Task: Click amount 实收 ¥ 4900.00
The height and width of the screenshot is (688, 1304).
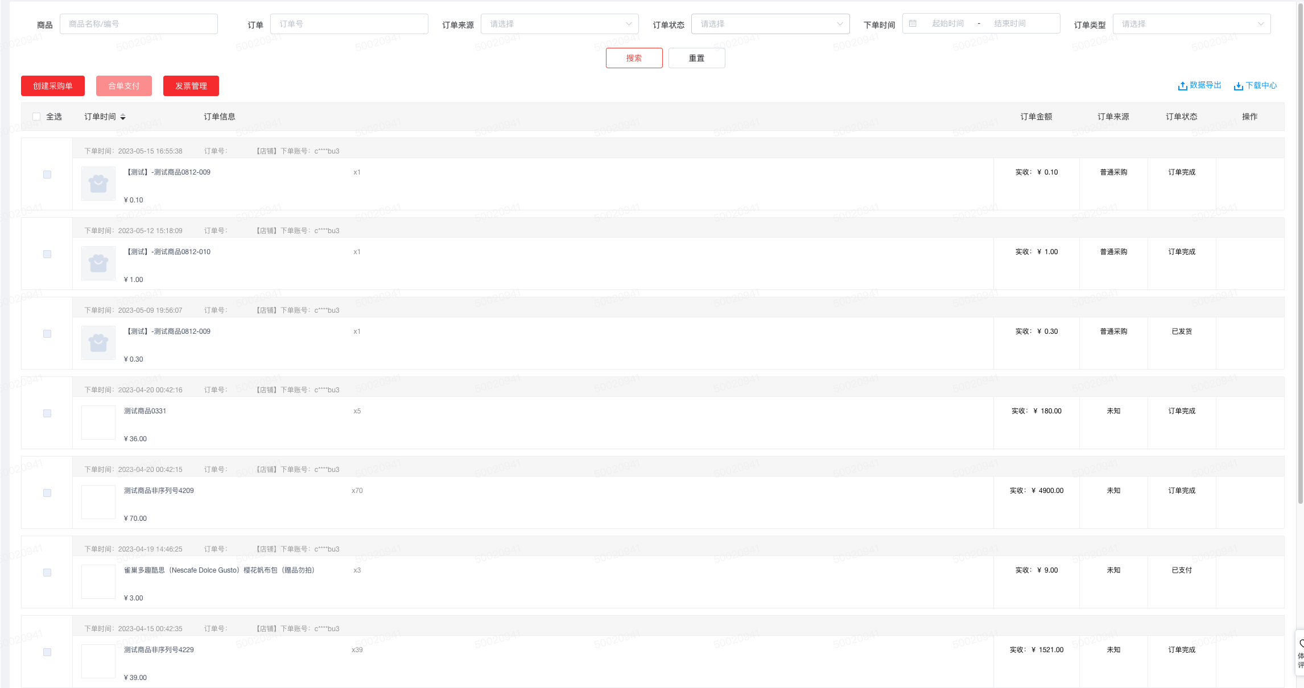Action: click(x=1037, y=491)
